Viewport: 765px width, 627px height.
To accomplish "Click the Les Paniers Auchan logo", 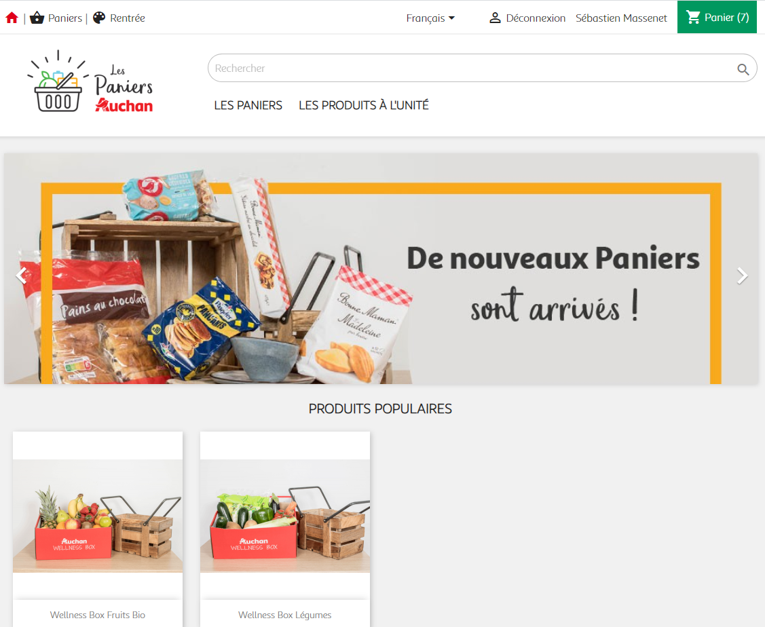I will (x=90, y=81).
